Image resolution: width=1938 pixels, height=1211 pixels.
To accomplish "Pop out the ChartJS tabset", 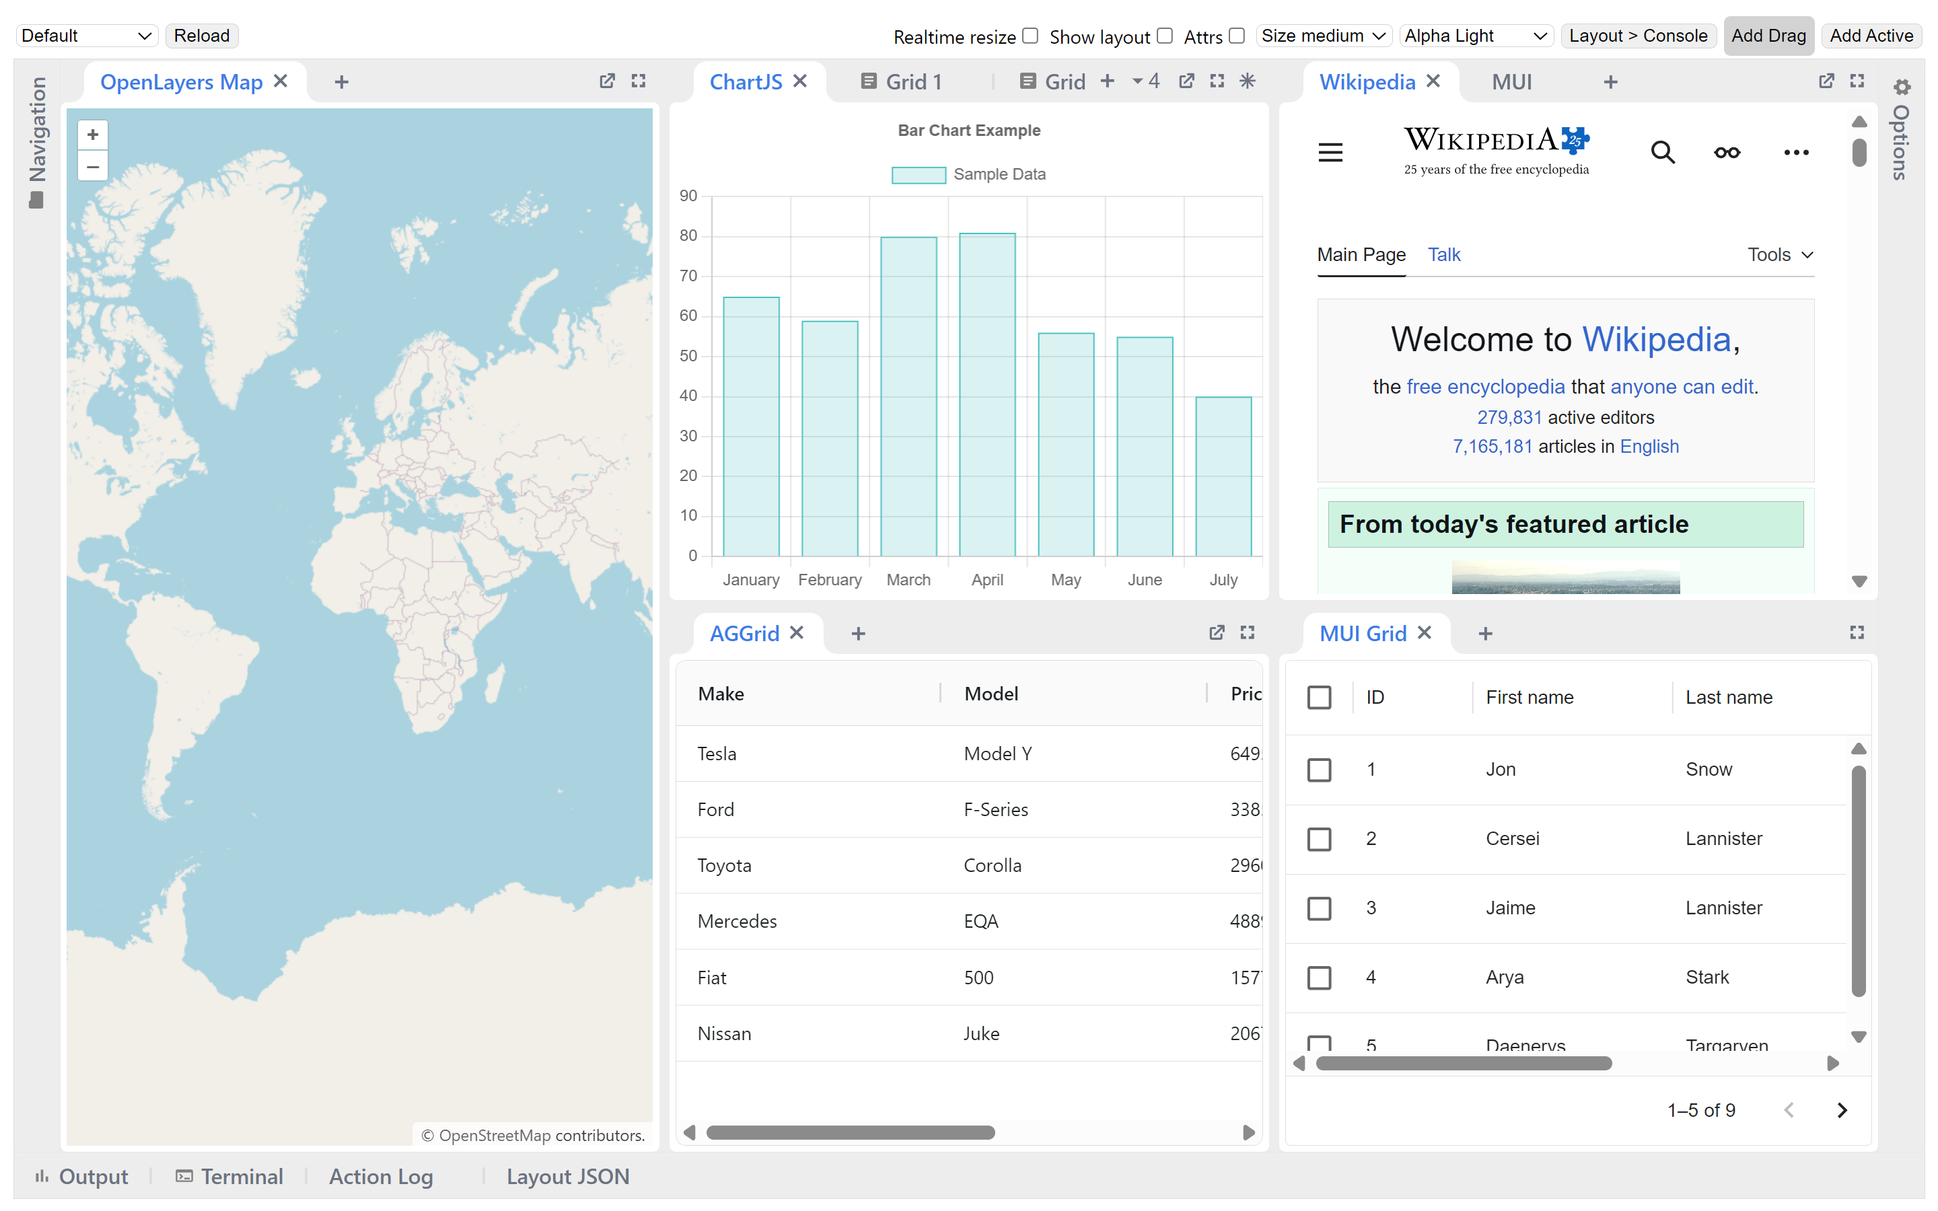I will tap(1187, 81).
